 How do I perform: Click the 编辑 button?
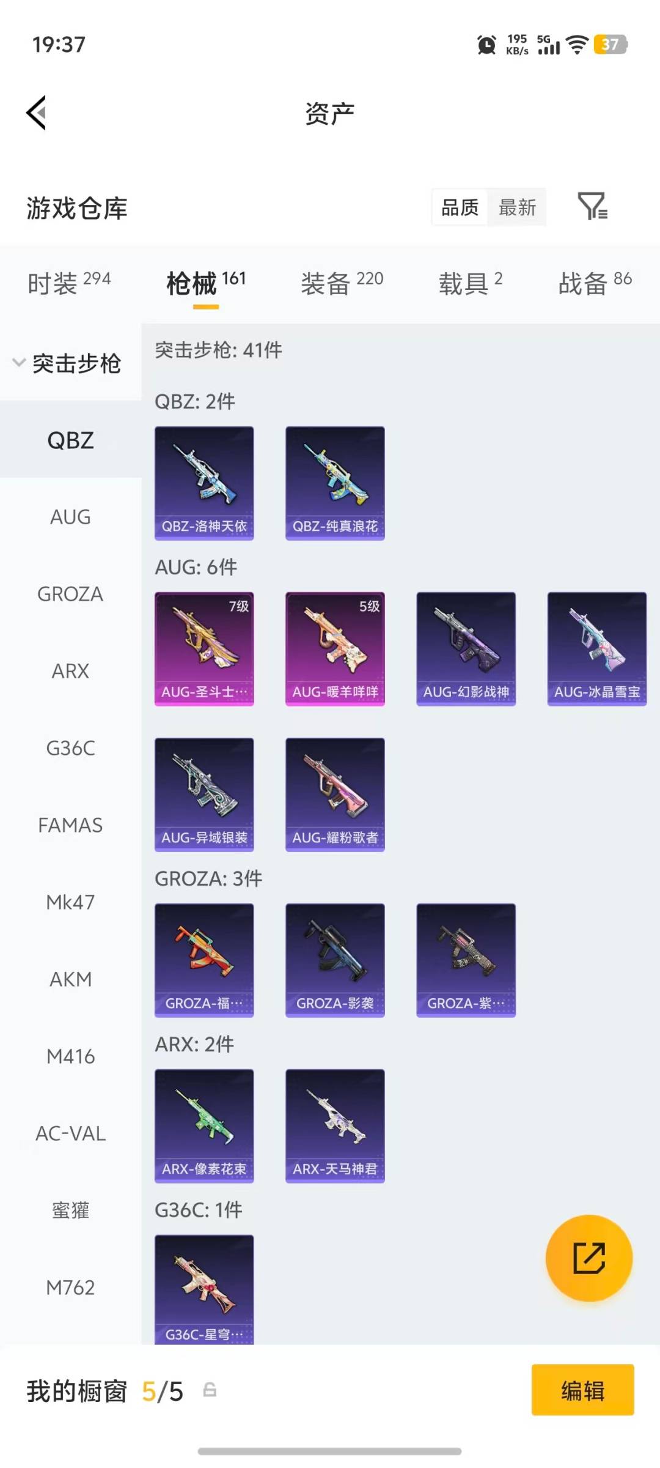582,1390
